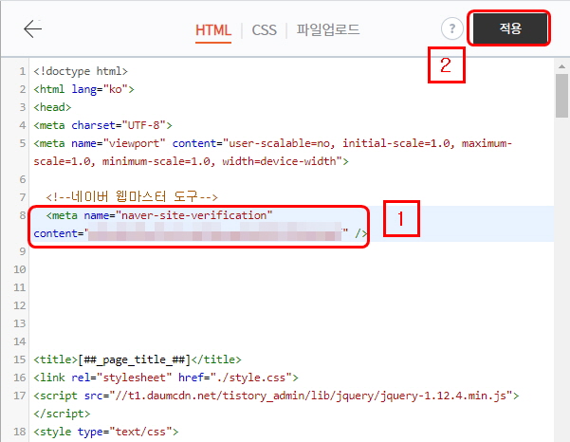This screenshot has width=570, height=442.
Task: Open the 파일업로드 tab
Action: click(328, 29)
